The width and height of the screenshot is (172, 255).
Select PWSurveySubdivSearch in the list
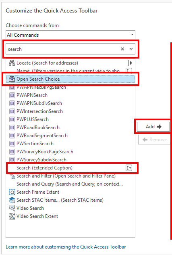tap(70, 160)
